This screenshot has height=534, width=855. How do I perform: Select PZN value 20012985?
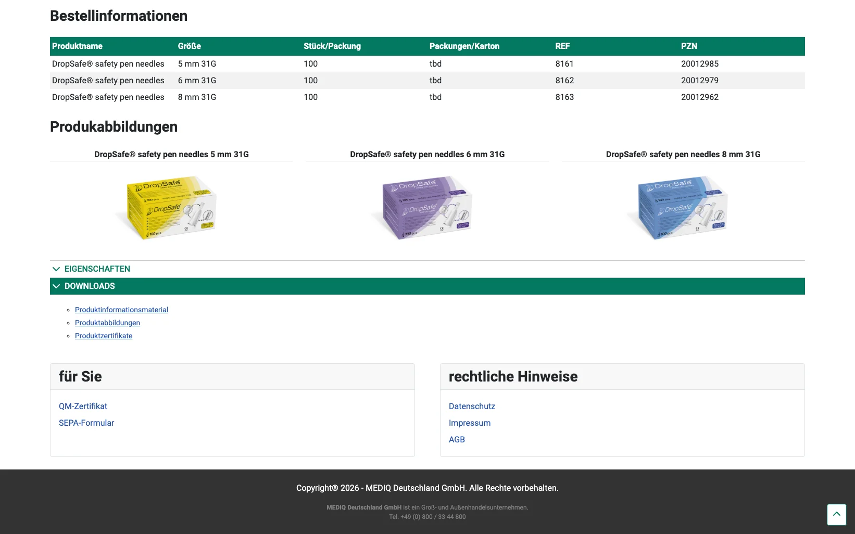pyautogui.click(x=700, y=63)
